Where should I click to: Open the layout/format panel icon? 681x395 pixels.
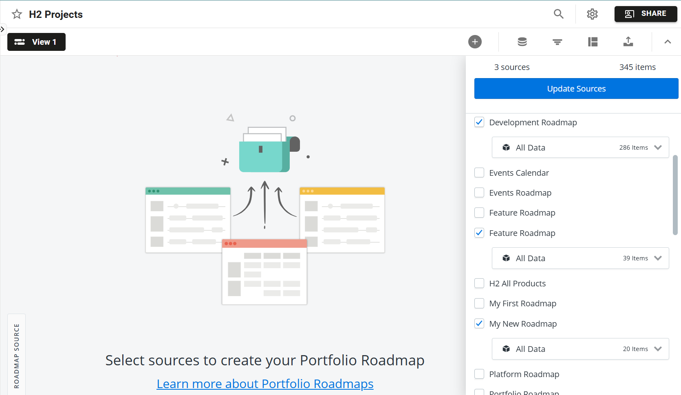tap(593, 41)
